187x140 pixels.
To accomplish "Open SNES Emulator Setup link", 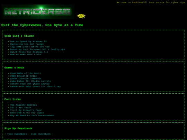I will pos(24,76).
